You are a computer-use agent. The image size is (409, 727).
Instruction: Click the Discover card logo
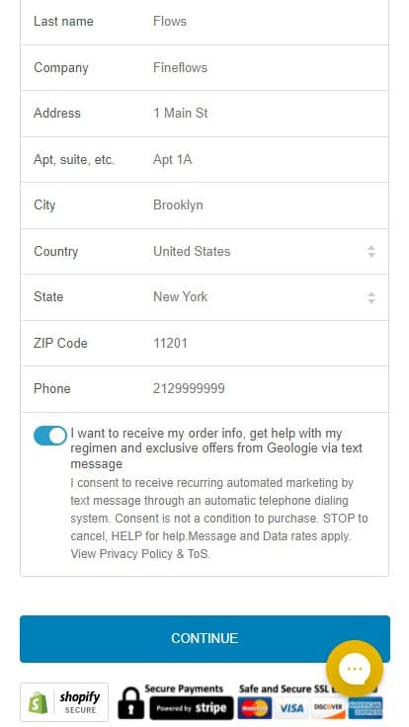tap(328, 708)
